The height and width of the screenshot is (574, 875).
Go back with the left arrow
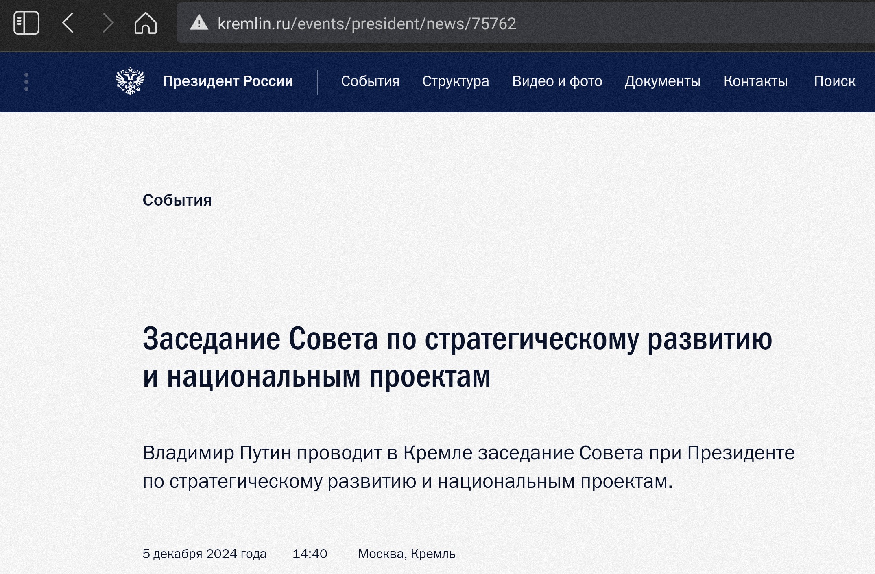click(68, 23)
